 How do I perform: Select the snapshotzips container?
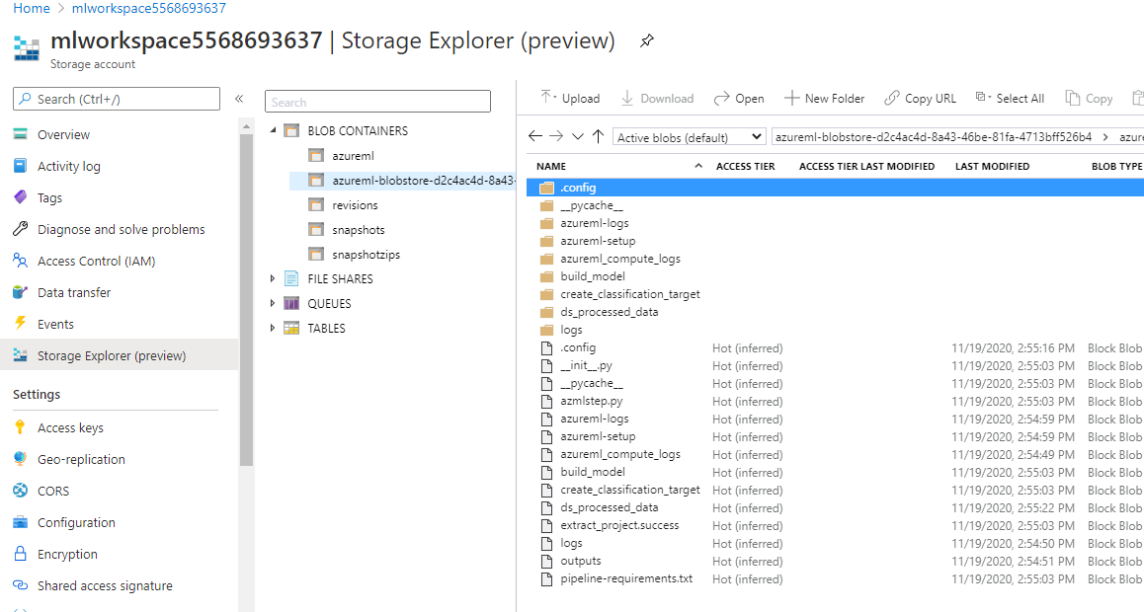pyautogui.click(x=366, y=255)
